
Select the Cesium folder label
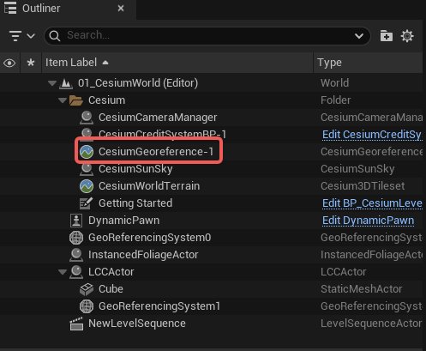pyautogui.click(x=106, y=100)
